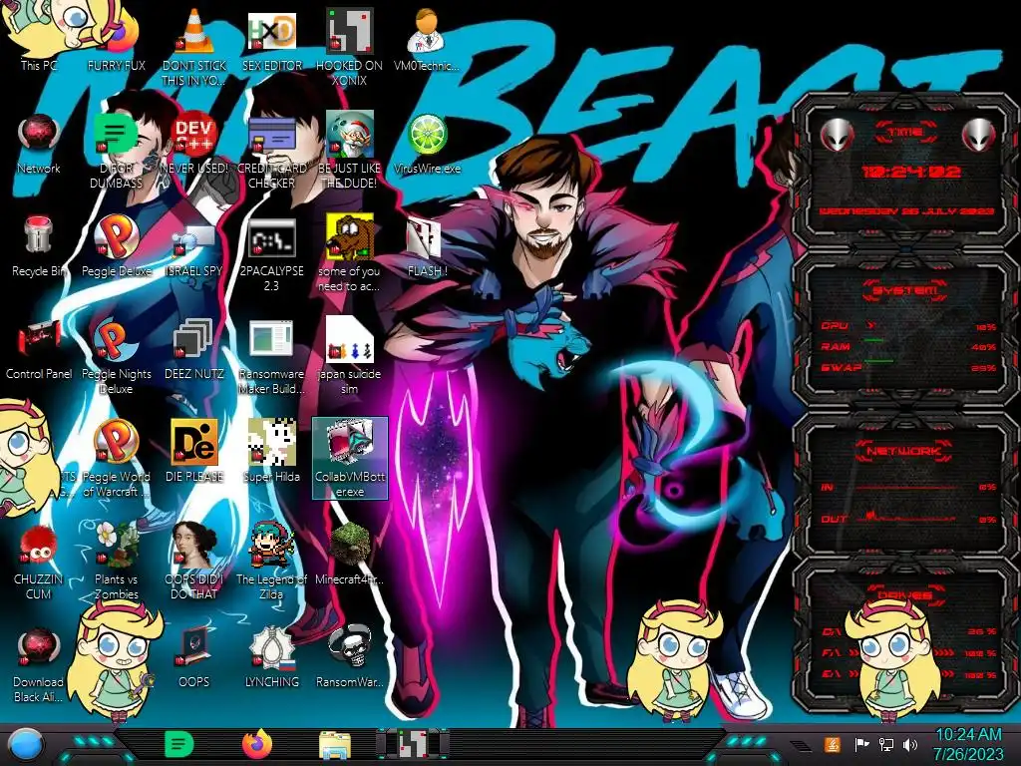Select the DEEZ NUTZ shortcut
Image resolution: width=1021 pixels, height=766 pixels.
click(x=194, y=349)
